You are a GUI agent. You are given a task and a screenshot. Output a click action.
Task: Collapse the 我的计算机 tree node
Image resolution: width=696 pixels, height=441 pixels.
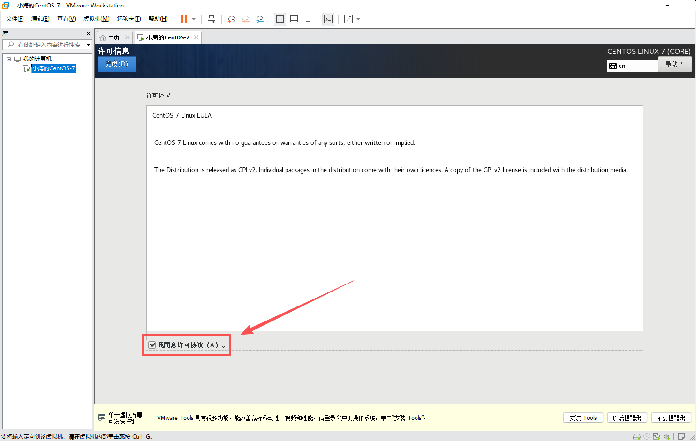click(x=8, y=59)
